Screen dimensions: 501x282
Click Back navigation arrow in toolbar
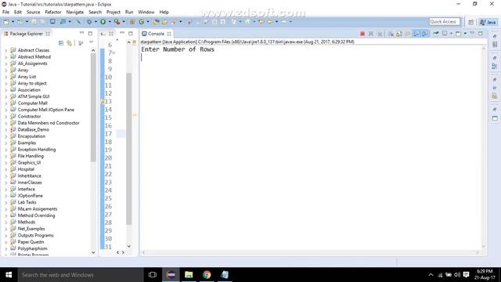(270, 22)
